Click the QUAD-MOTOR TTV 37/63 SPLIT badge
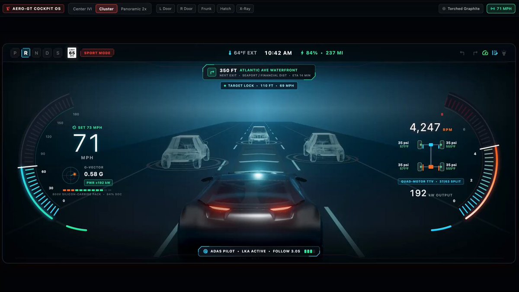The height and width of the screenshot is (292, 519). click(x=431, y=182)
